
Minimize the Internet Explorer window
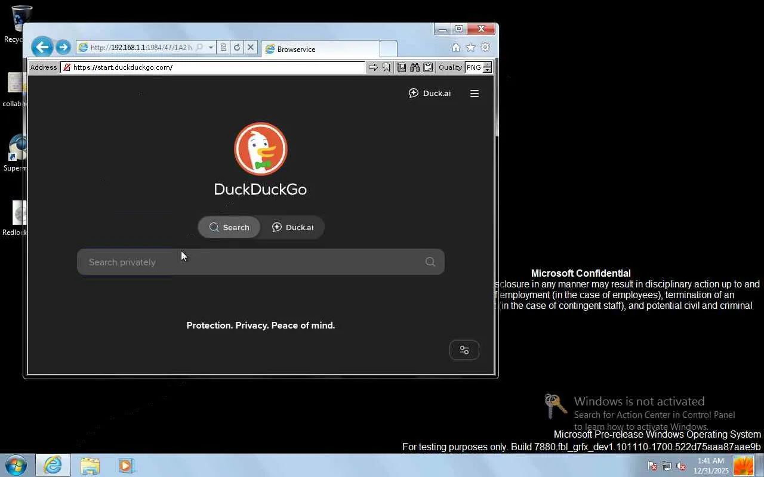pos(442,29)
